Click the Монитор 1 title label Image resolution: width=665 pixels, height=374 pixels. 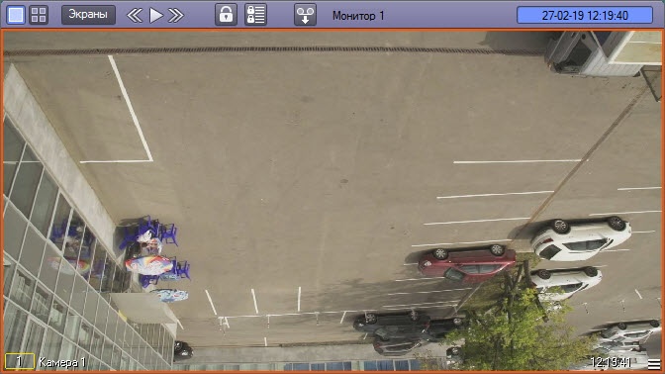(x=358, y=16)
